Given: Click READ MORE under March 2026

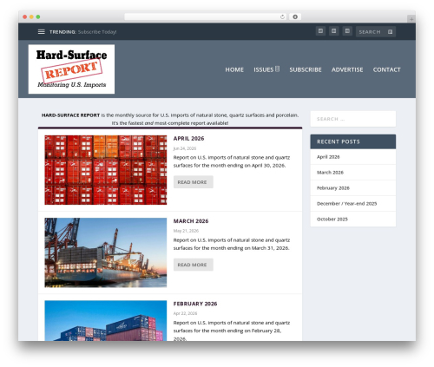Looking at the screenshot, I should 194,265.
